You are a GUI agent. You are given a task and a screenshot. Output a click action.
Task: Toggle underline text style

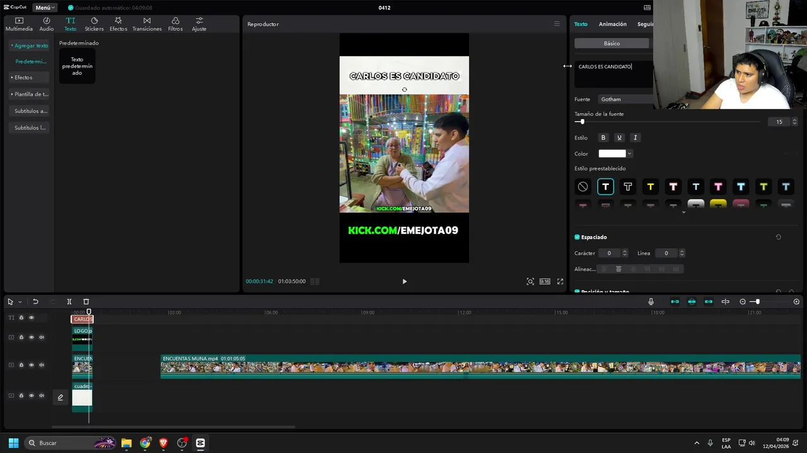[x=619, y=138]
